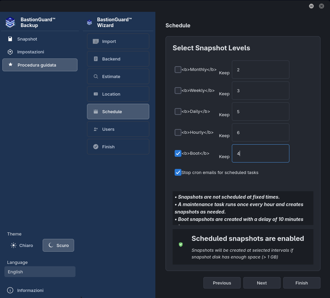Click the Finish button at bottom right
Image resolution: width=330 pixels, height=298 pixels.
pyautogui.click(x=302, y=283)
